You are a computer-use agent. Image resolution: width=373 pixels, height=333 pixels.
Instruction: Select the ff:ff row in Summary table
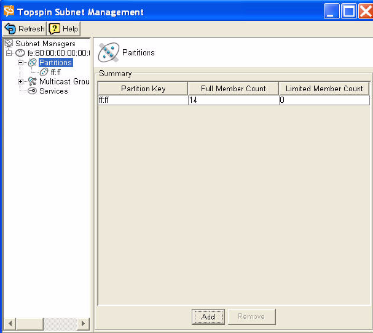(143, 100)
